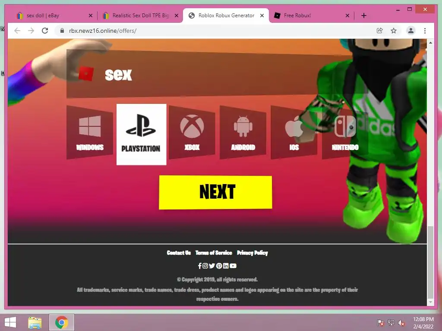The width and height of the screenshot is (442, 331).
Task: Close the 'Free Robux!' tab
Action: [347, 16]
